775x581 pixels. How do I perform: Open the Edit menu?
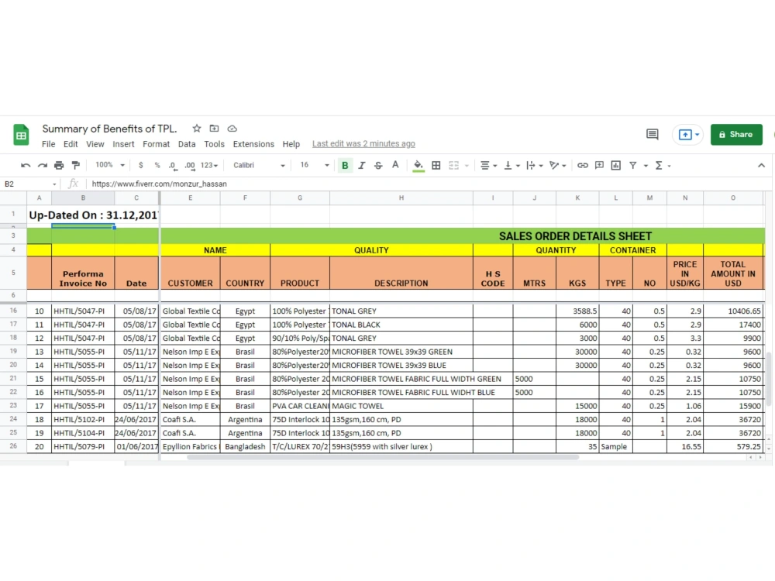[x=71, y=144]
